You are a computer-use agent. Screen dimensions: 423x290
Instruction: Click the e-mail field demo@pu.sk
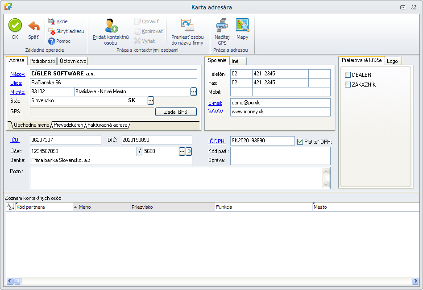(x=280, y=103)
